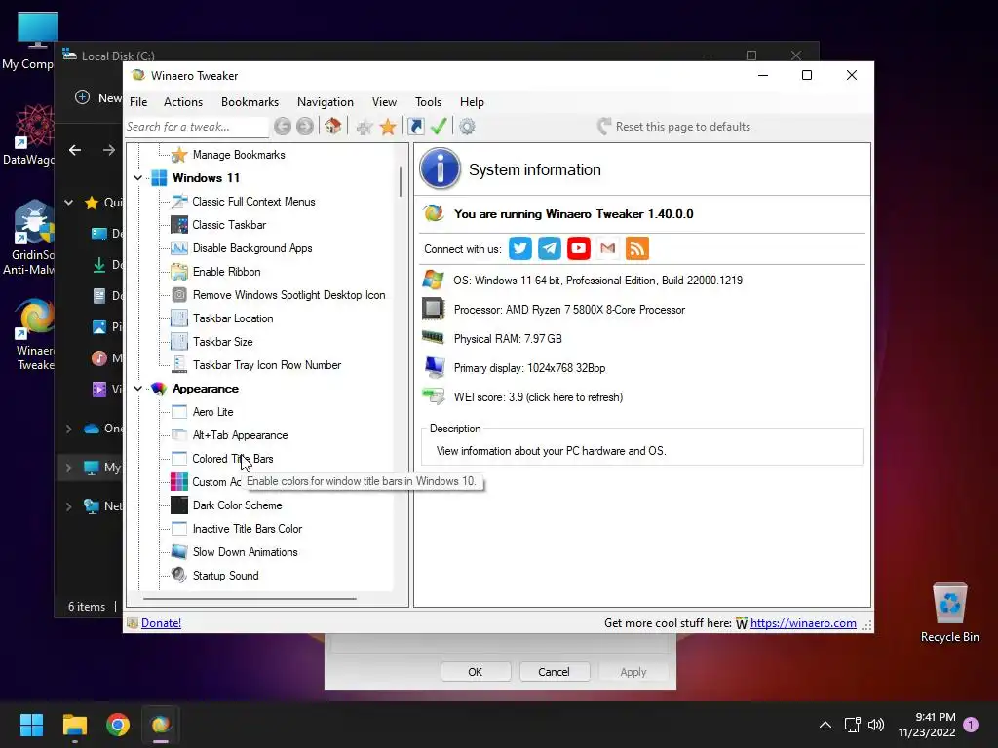The height and width of the screenshot is (748, 998).
Task: Select Inactive Title Bars Color tweak
Action: click(248, 529)
